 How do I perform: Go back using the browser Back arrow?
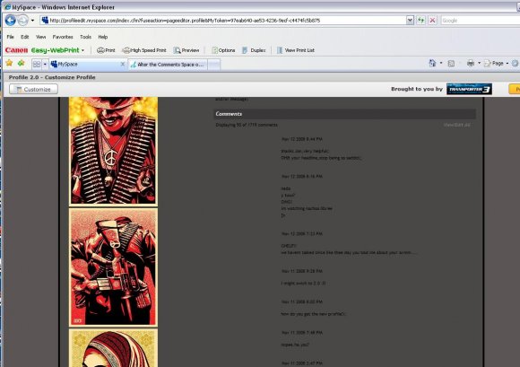tap(10, 21)
